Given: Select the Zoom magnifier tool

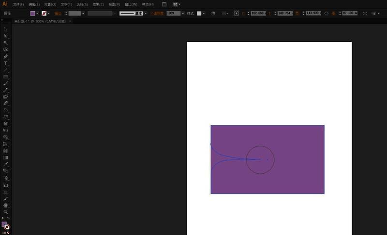Looking at the screenshot, I should coord(6,212).
